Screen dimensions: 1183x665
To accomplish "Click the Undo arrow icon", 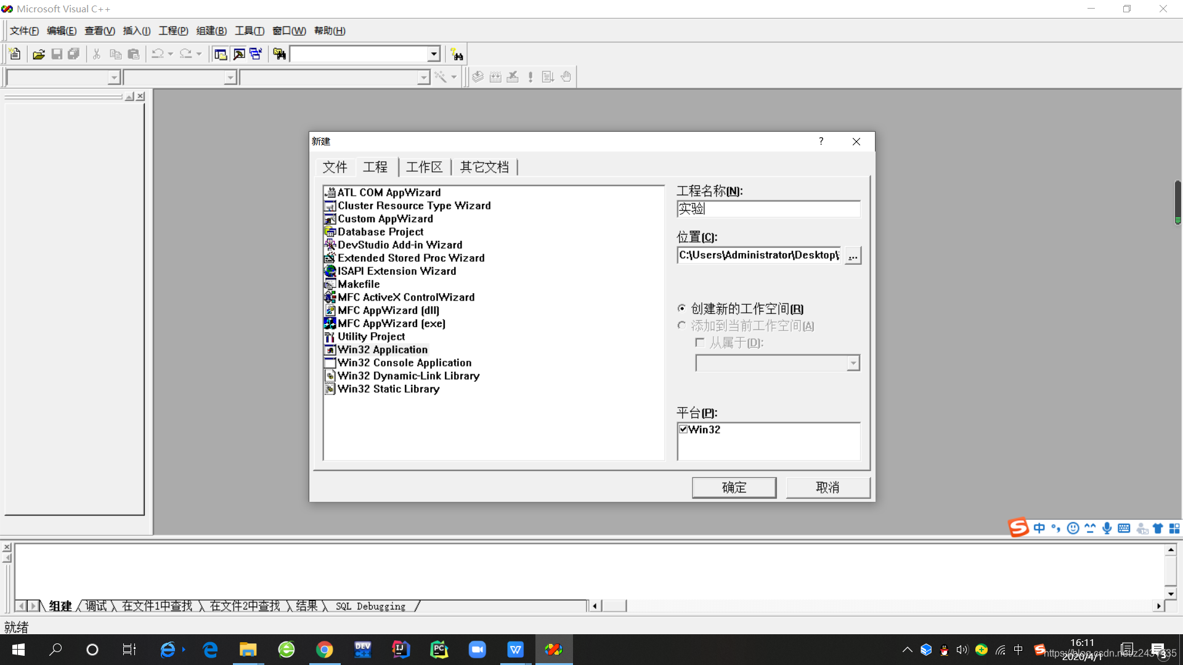I will coord(158,54).
